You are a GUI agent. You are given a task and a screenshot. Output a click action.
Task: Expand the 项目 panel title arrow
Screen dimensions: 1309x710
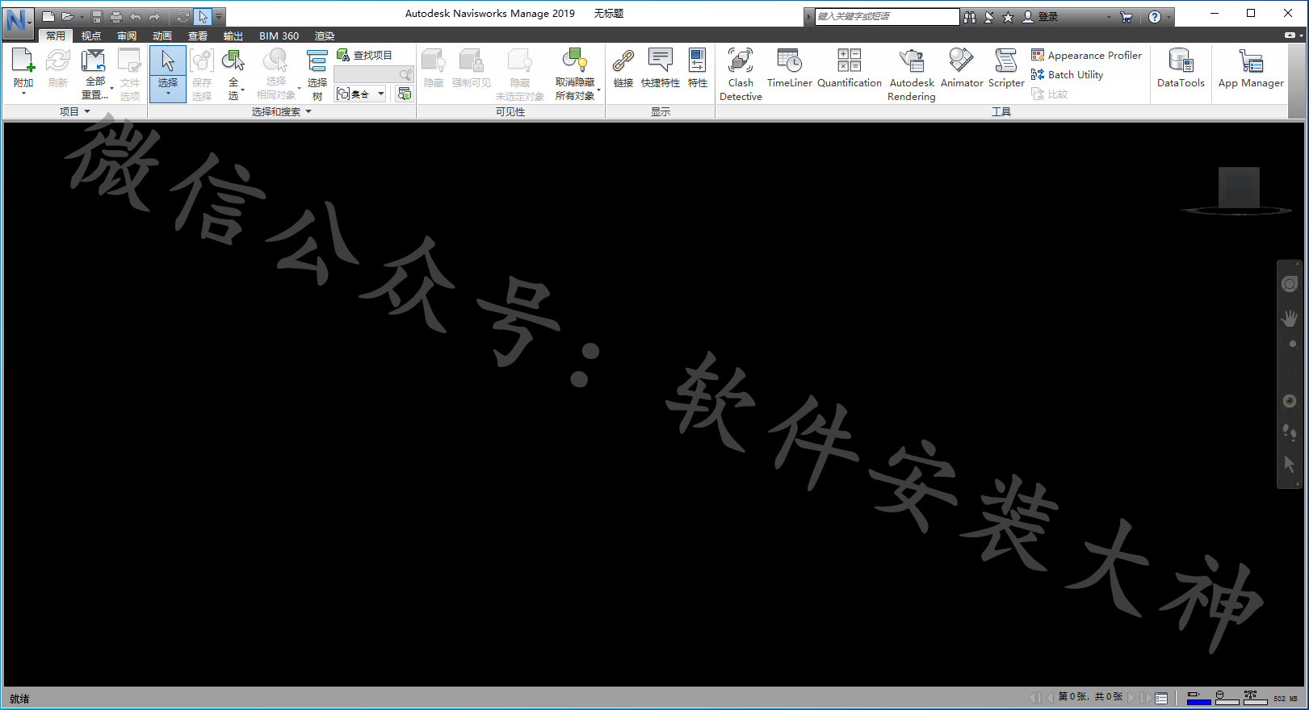click(87, 111)
